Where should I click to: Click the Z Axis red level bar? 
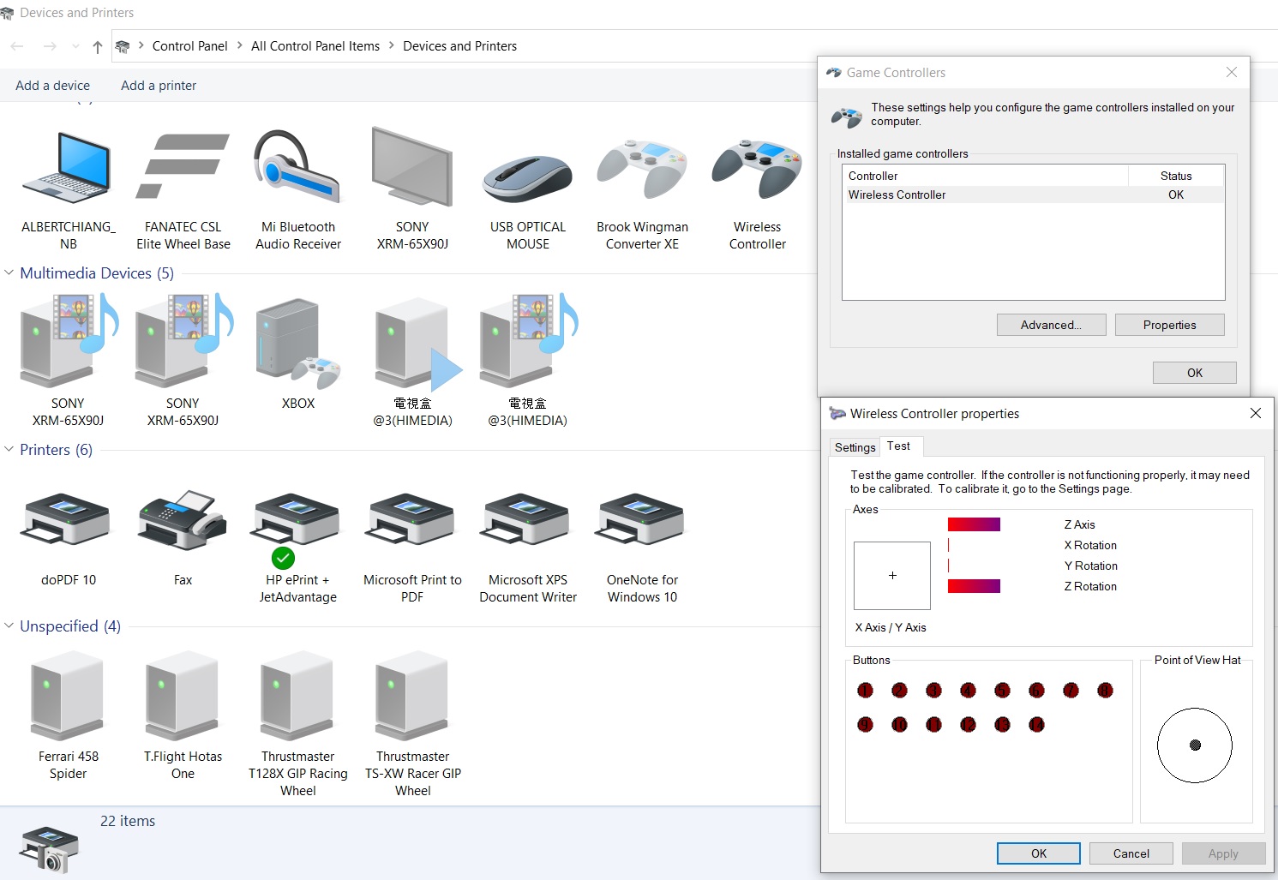pyautogui.click(x=974, y=524)
